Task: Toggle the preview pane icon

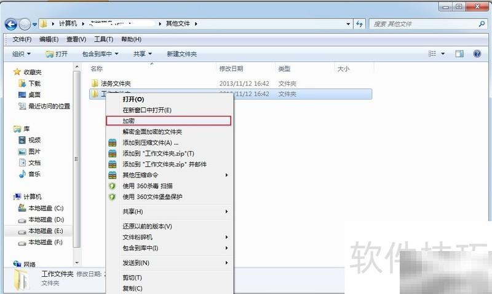Action: tap(459, 54)
